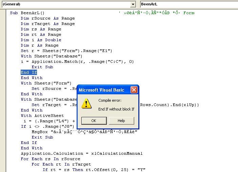
Task: Click the For Each rs In rSource line
Action: (50, 159)
